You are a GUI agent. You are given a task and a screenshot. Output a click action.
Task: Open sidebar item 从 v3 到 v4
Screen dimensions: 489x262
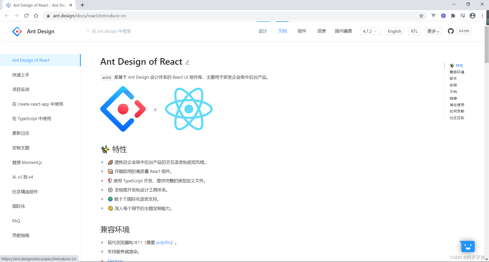(x=40, y=177)
